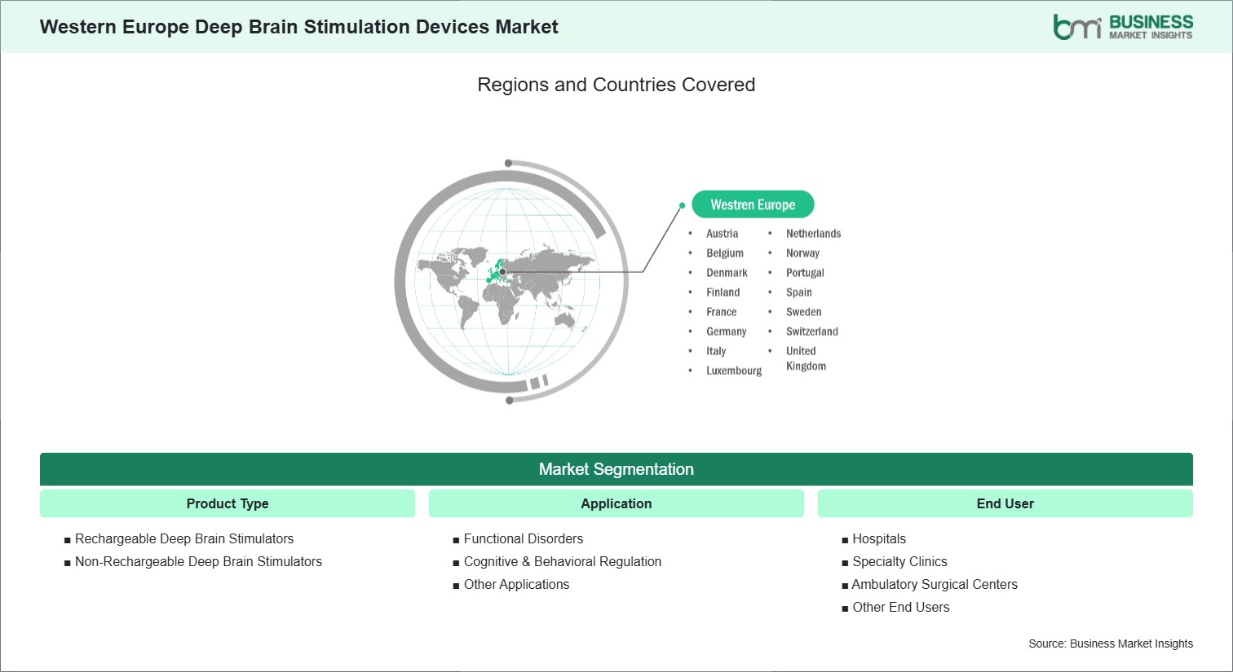Select the Product Type column header
The width and height of the screenshot is (1233, 672).
tap(228, 503)
